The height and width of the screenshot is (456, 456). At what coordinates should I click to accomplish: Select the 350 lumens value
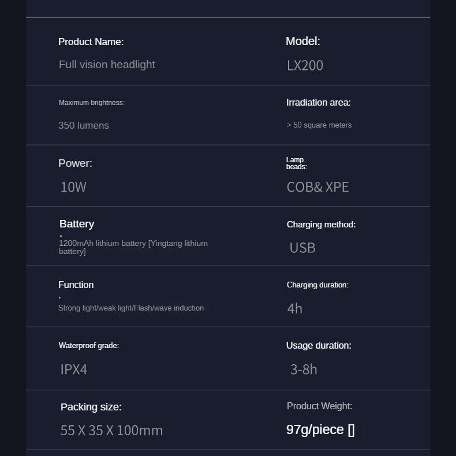tap(84, 125)
